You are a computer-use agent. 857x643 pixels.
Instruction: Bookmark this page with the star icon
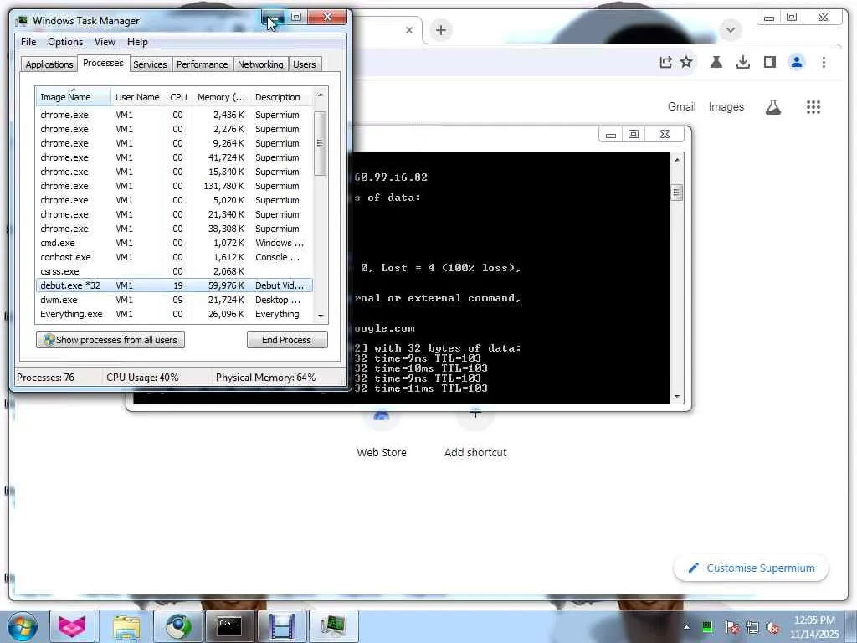click(686, 62)
